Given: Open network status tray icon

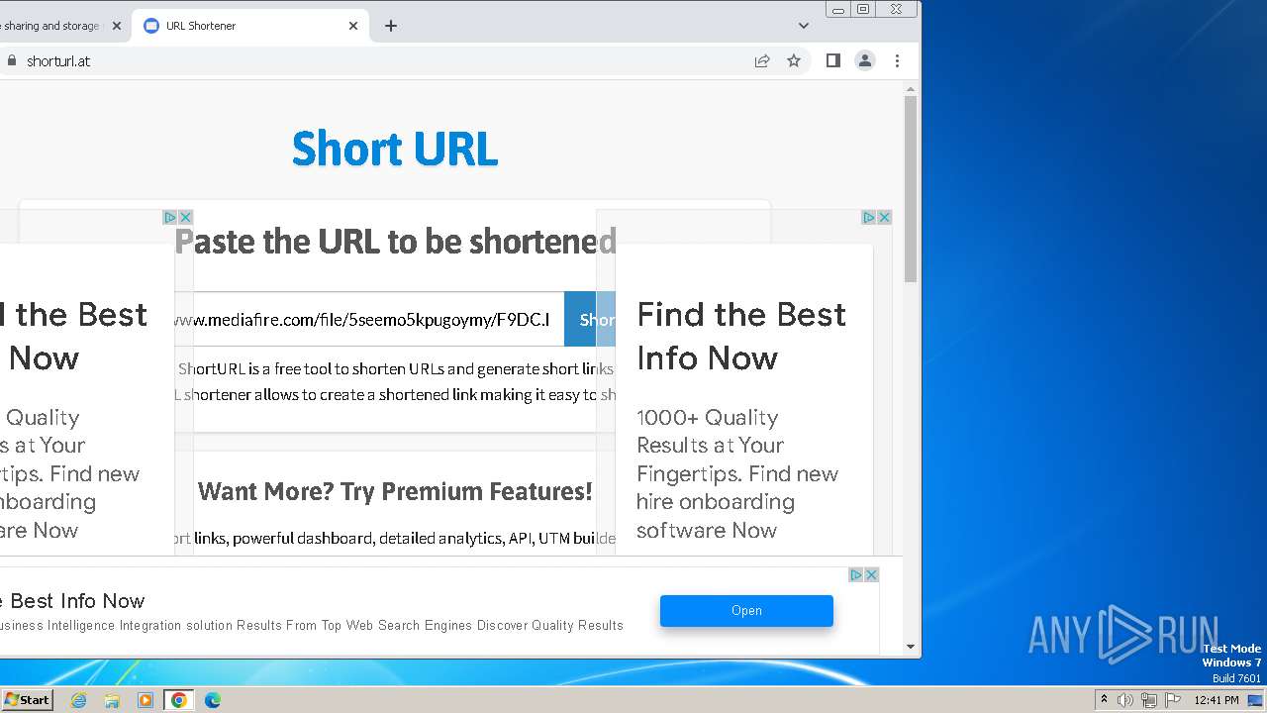Looking at the screenshot, I should [x=1149, y=700].
